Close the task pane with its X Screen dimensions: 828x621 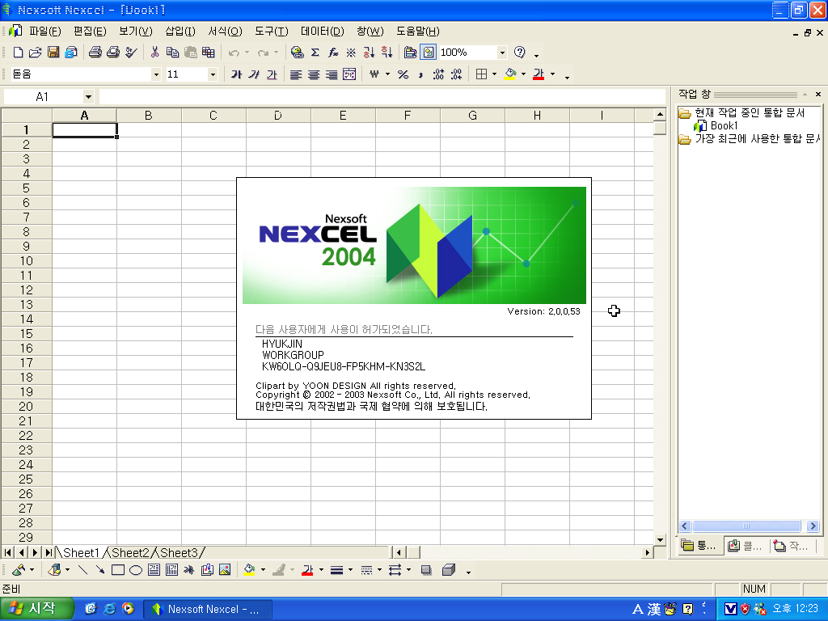coord(818,94)
